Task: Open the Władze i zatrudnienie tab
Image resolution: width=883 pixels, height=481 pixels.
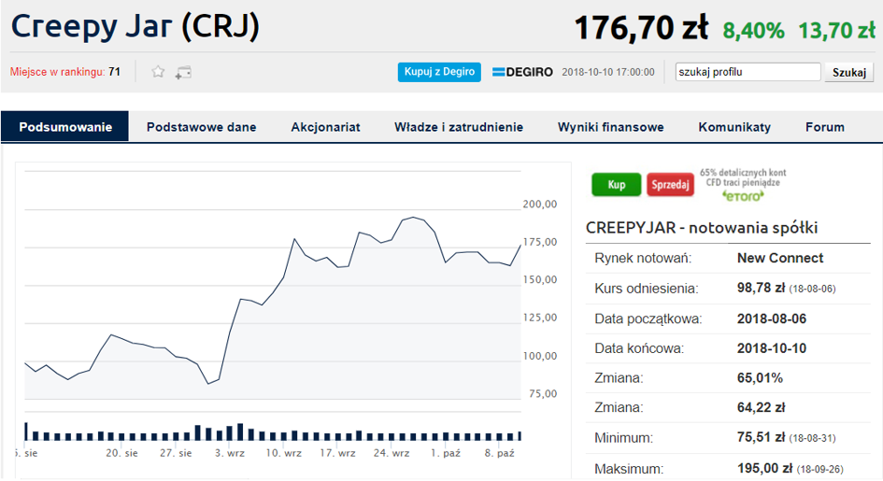Action: tap(459, 127)
